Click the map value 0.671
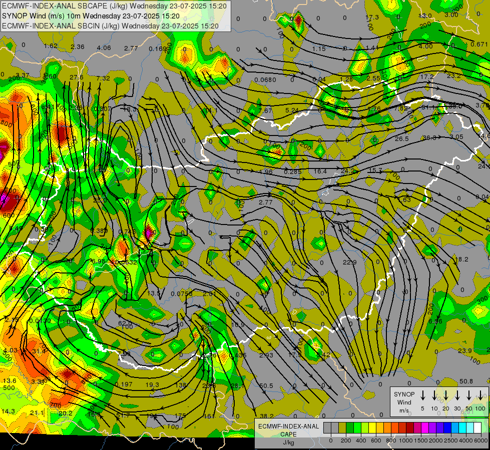Image resolution: width=490 pixels, height=450 pixels. (479, 44)
